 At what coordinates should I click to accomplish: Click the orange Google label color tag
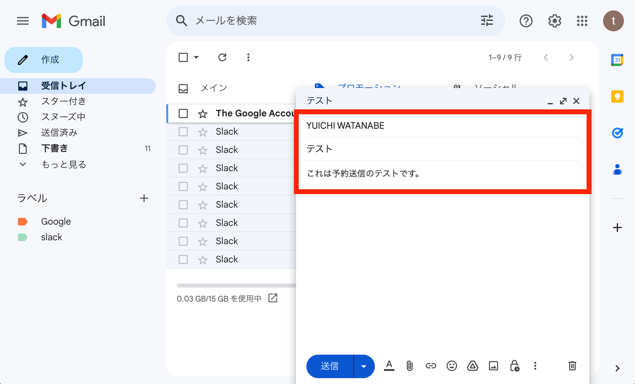pyautogui.click(x=22, y=222)
